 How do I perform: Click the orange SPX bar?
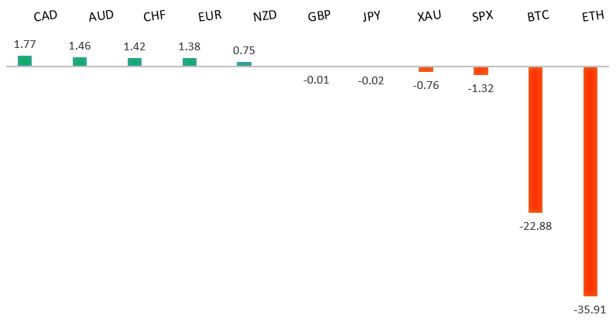coord(481,71)
